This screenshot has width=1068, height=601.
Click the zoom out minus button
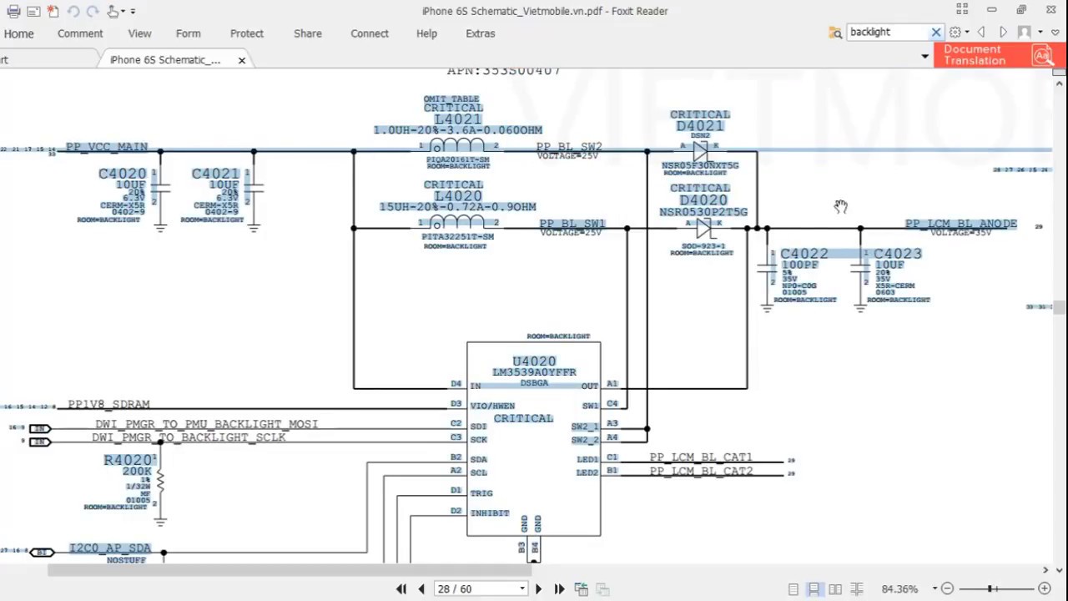[947, 589]
